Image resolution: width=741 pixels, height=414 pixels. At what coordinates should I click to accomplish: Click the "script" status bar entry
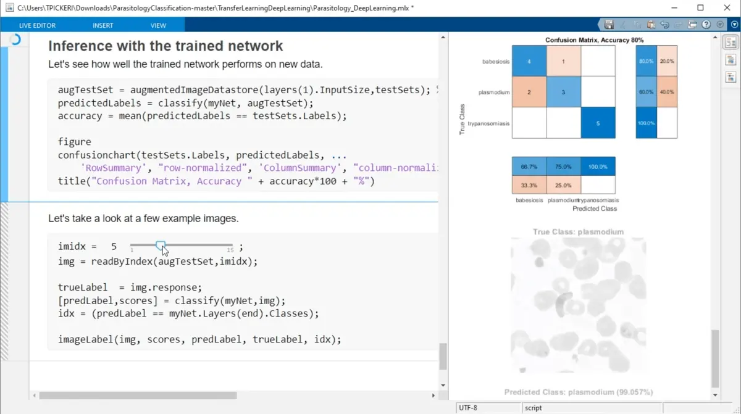tap(534, 408)
